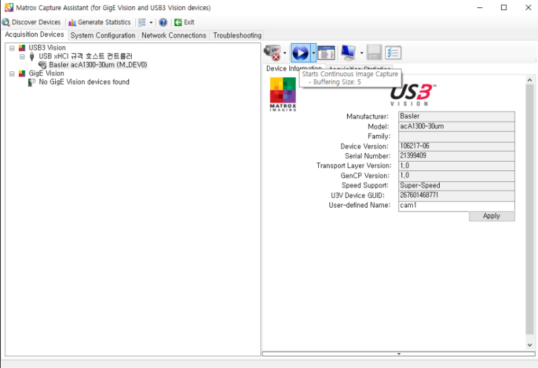
Task: Click the list view options icon
Action: pyautogui.click(x=142, y=23)
